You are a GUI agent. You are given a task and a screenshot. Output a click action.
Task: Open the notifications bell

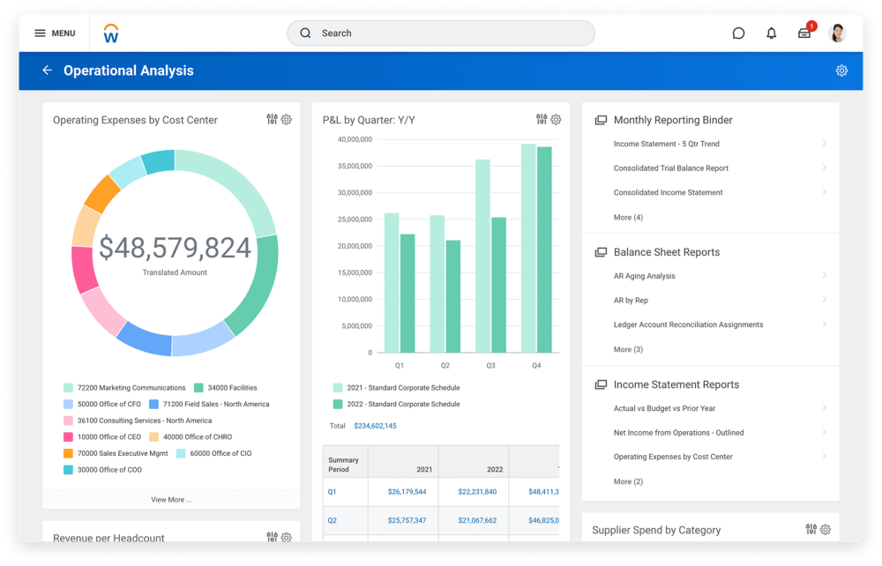pos(771,33)
